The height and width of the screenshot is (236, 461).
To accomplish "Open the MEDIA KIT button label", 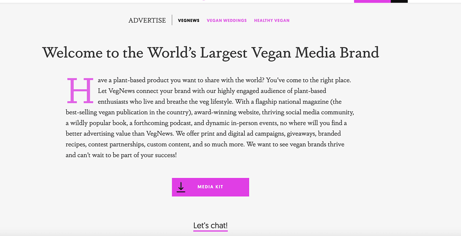I will tap(210, 187).
